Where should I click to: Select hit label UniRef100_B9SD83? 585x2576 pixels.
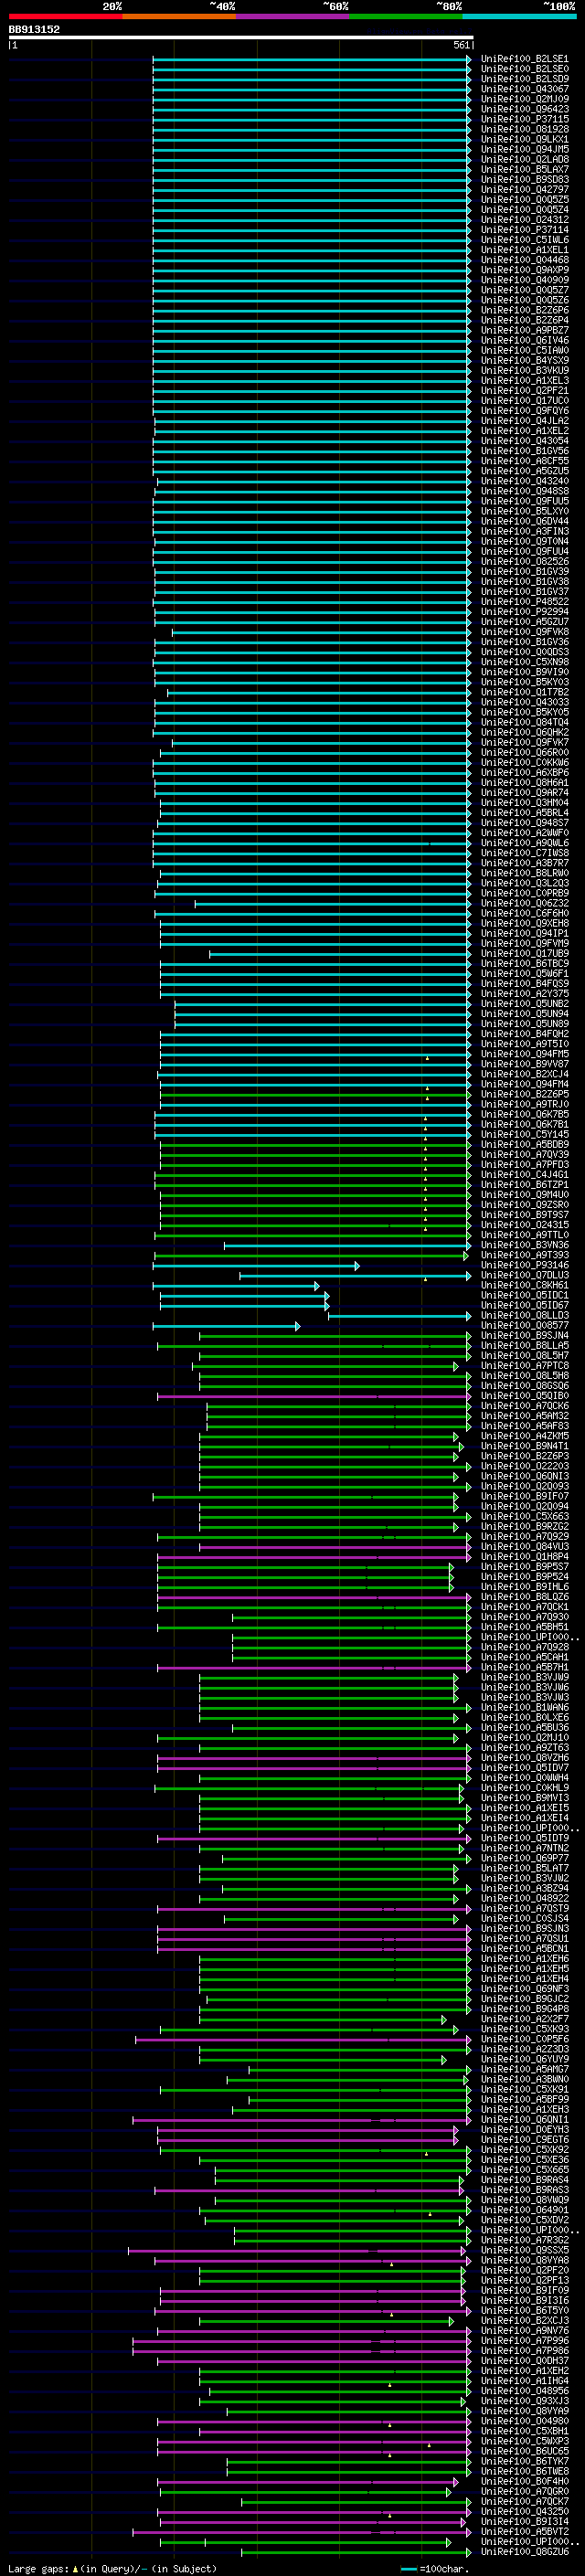click(x=525, y=179)
